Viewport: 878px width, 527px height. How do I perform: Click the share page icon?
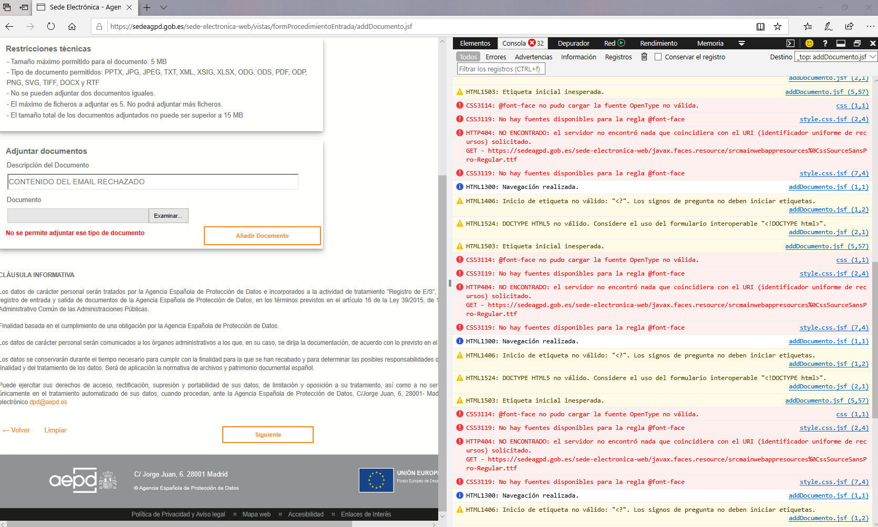tap(849, 26)
